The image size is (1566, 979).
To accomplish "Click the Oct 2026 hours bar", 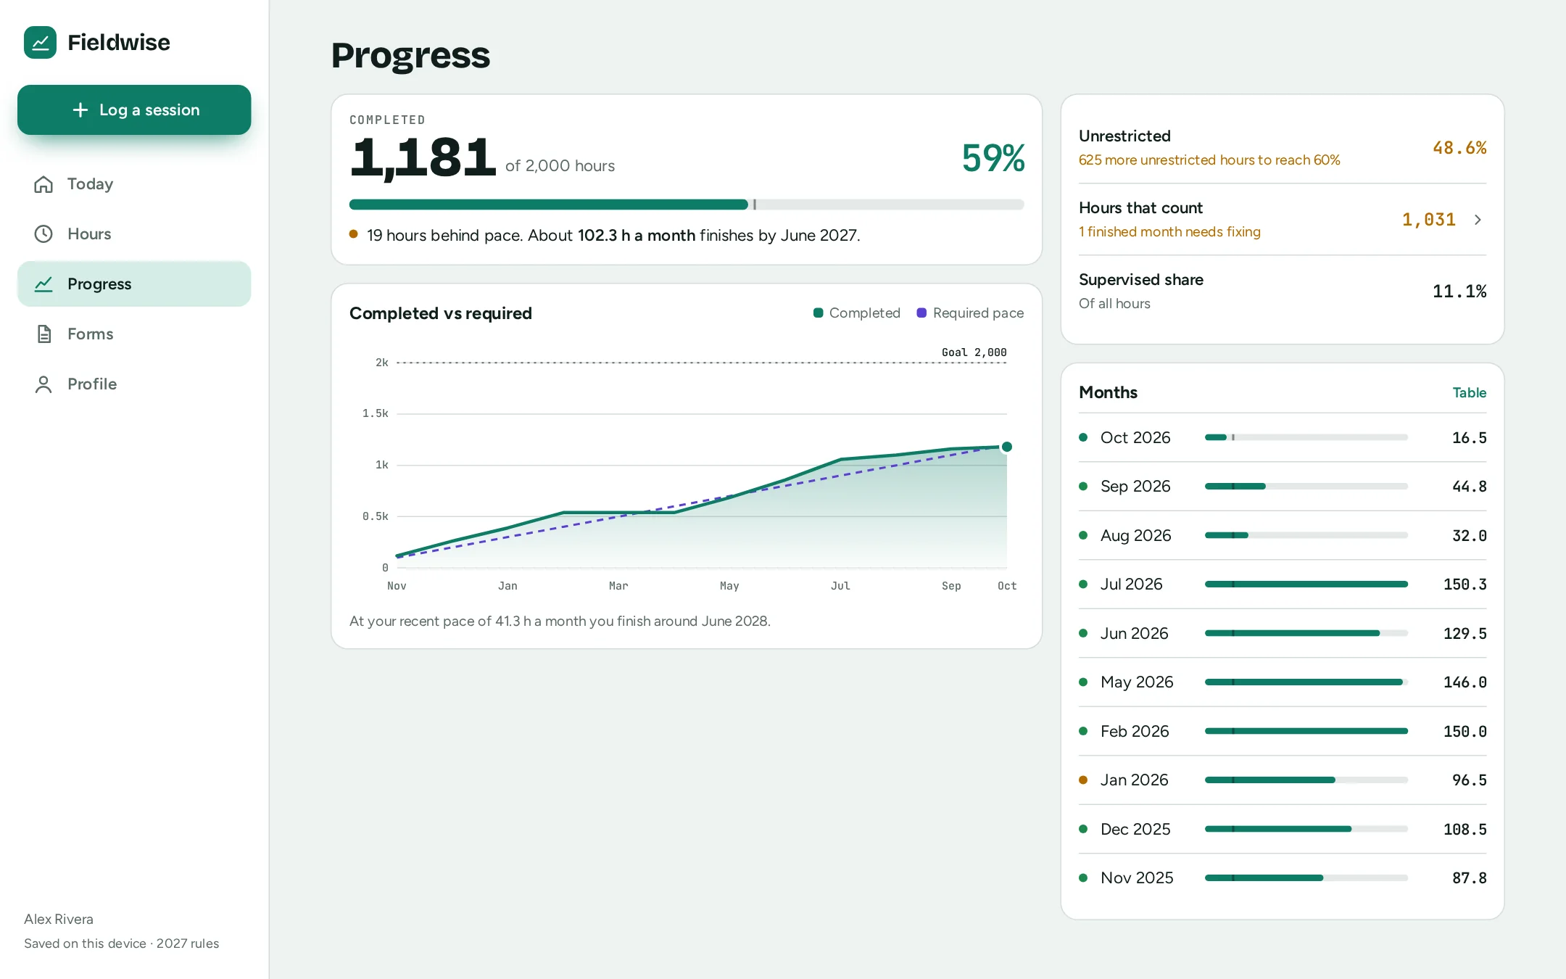I will (1306, 438).
